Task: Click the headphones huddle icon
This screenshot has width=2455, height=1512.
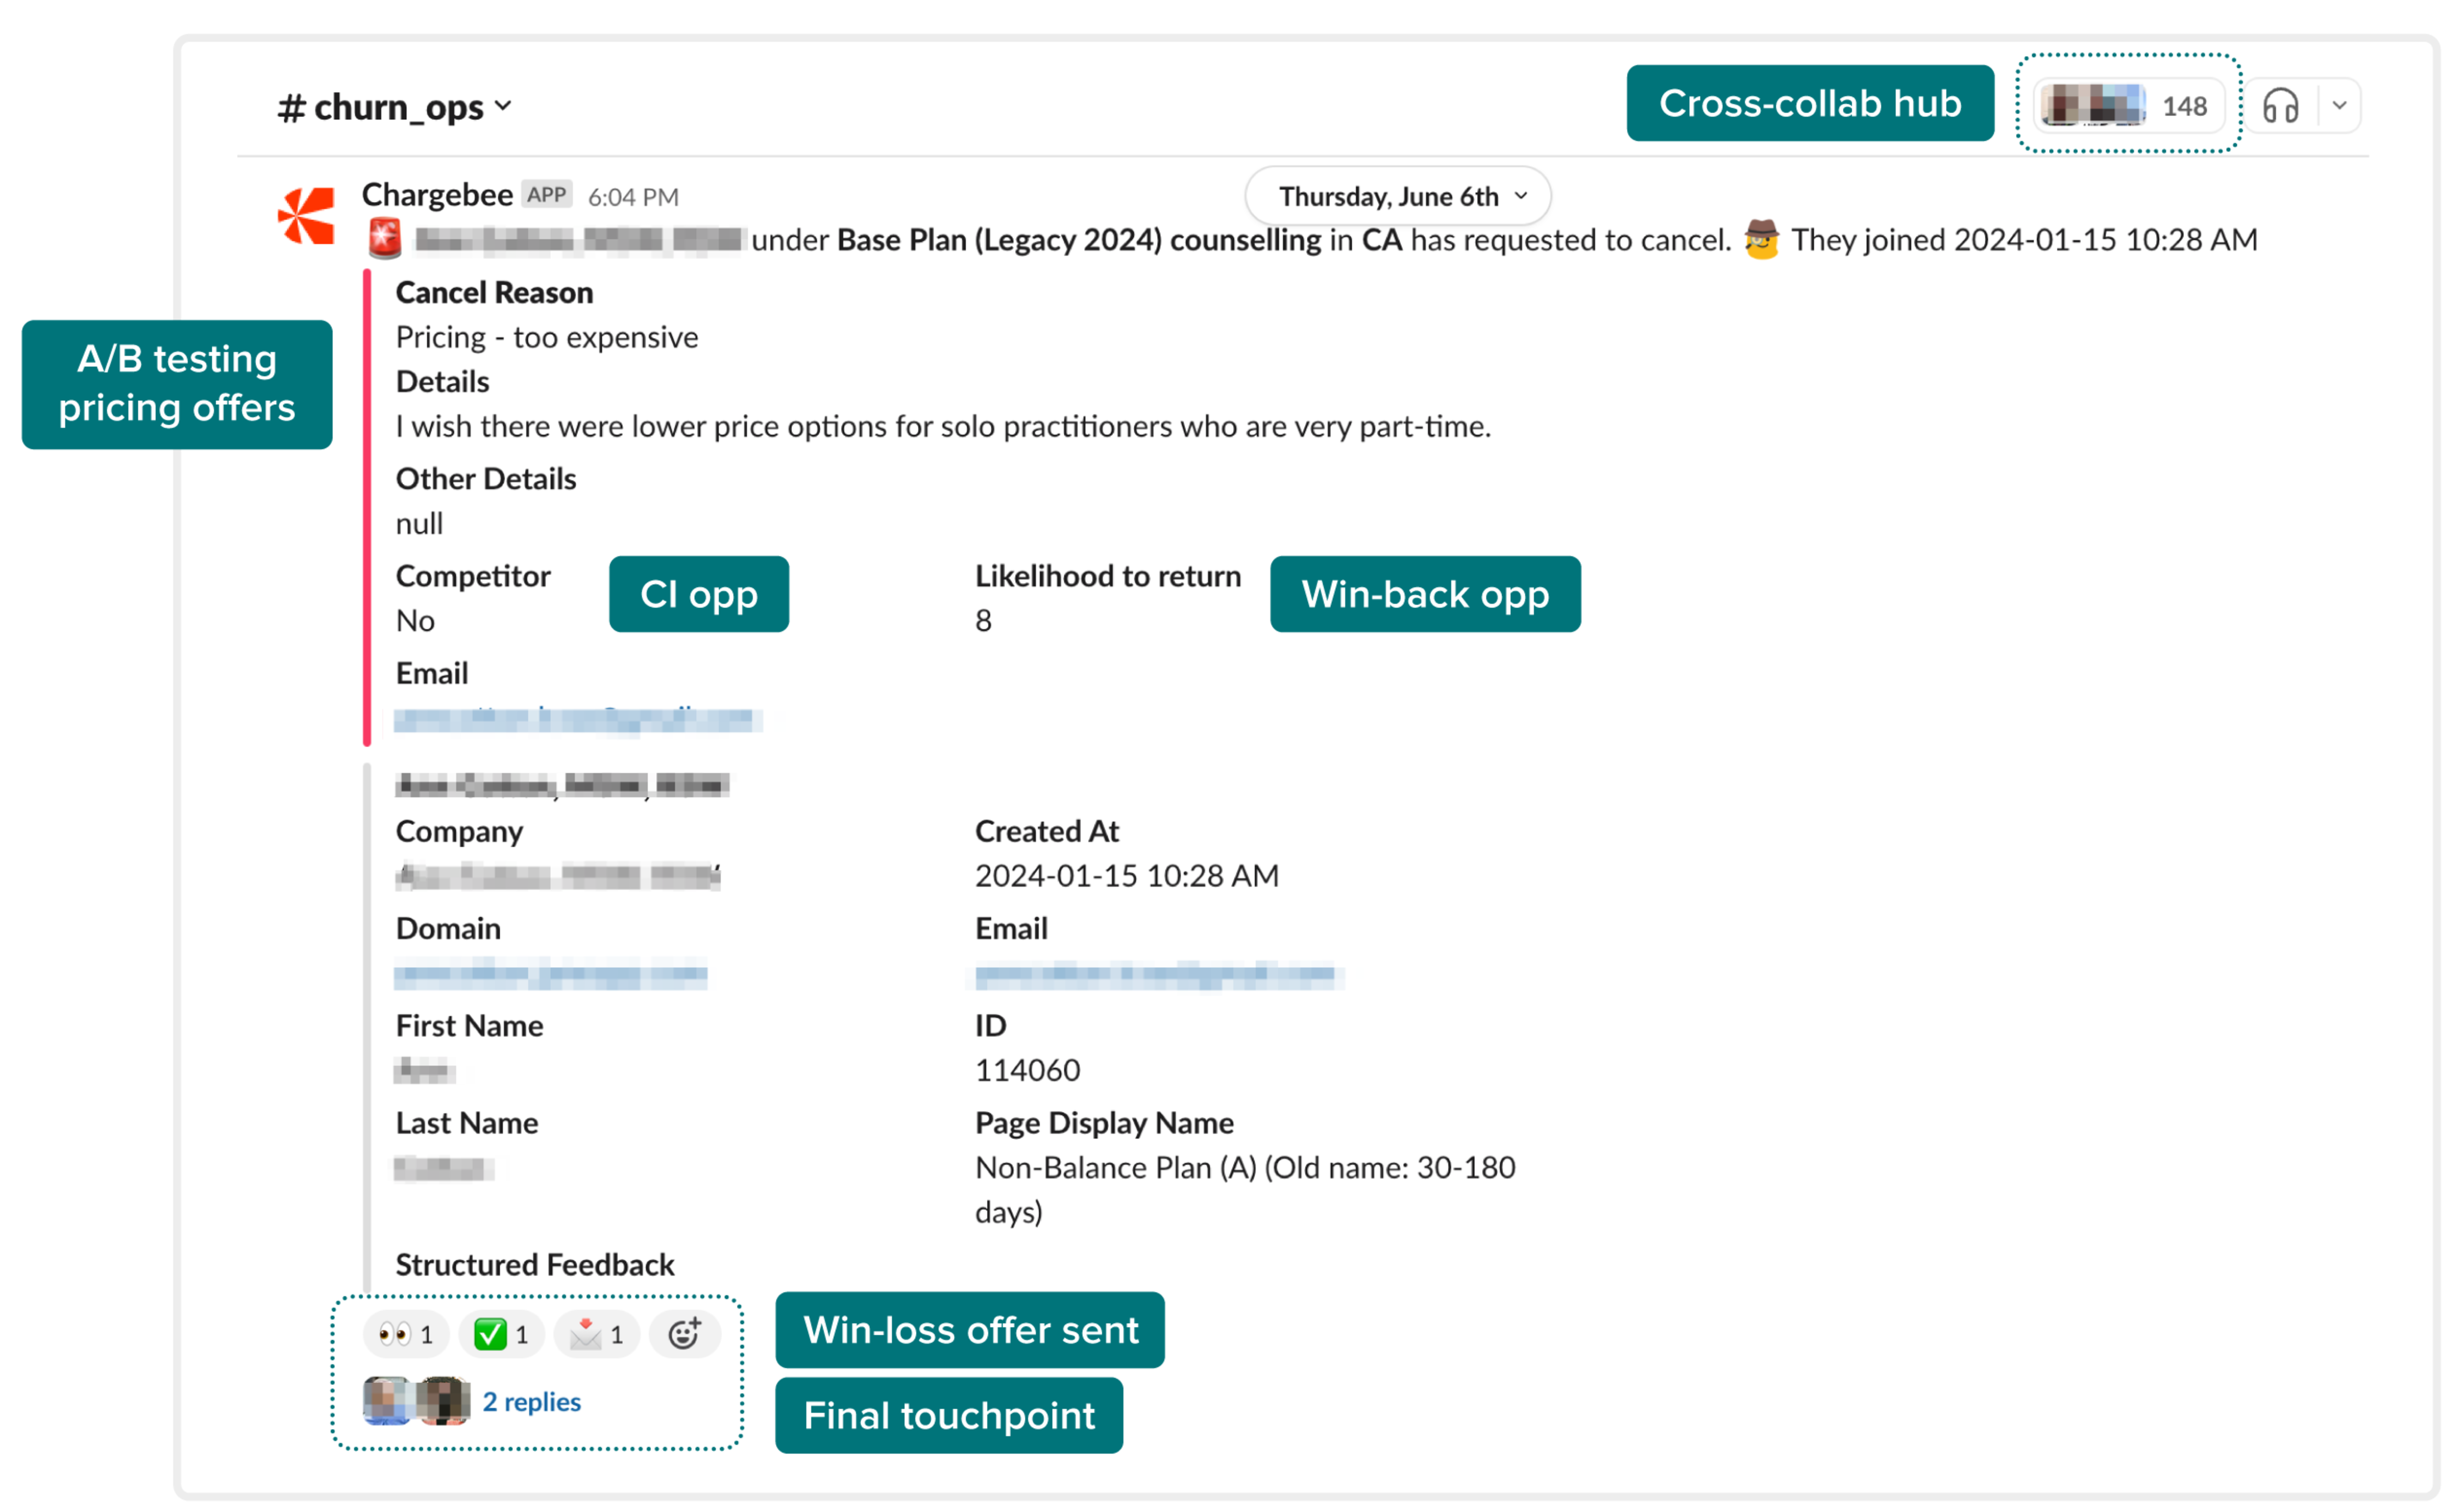Action: tap(2281, 106)
